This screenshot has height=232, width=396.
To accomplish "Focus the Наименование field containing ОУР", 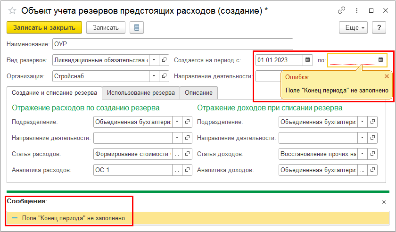I will coord(173,44).
